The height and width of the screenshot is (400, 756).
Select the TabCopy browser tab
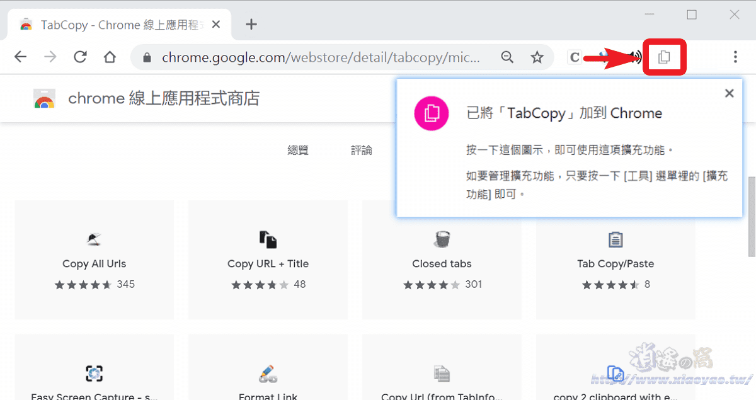(x=120, y=25)
